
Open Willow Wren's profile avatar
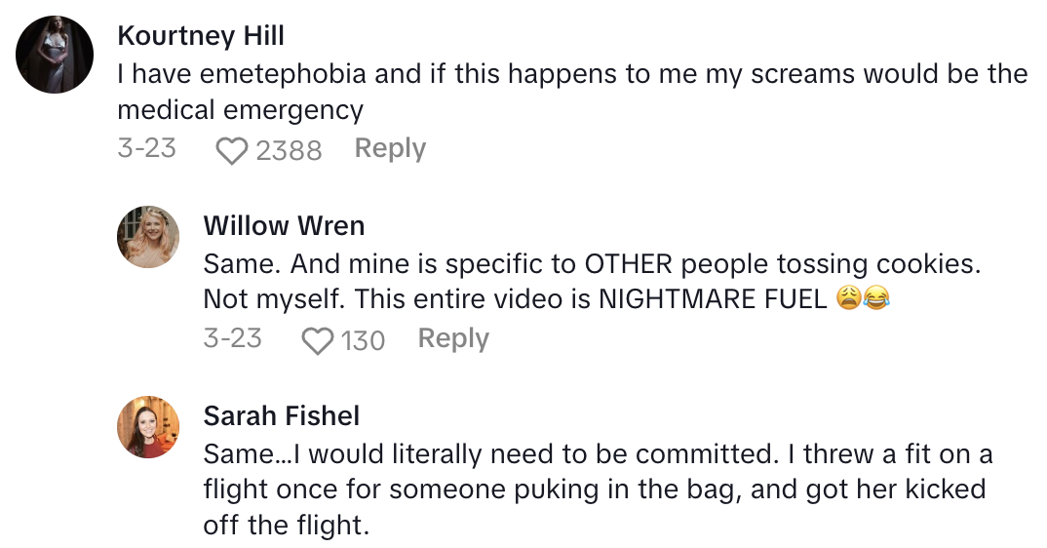point(148,237)
